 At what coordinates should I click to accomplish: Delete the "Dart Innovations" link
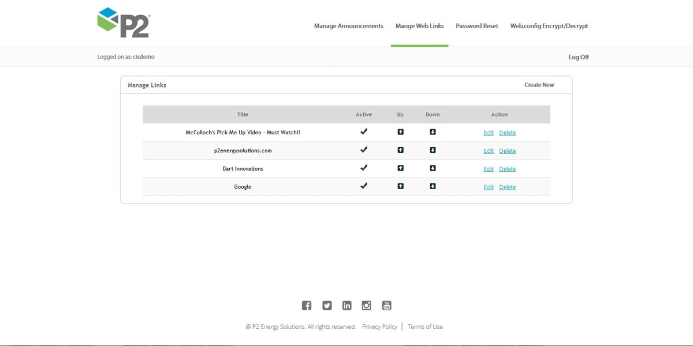[x=507, y=168]
